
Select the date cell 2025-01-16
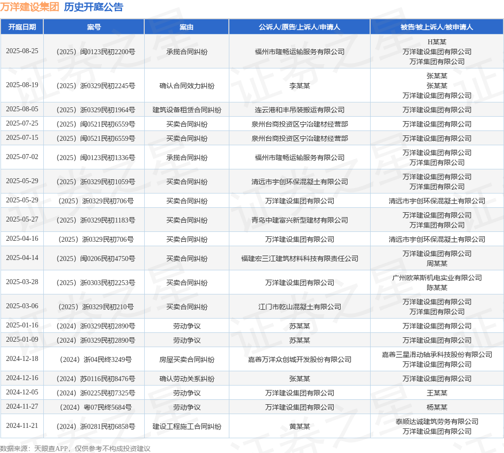coord(22,325)
